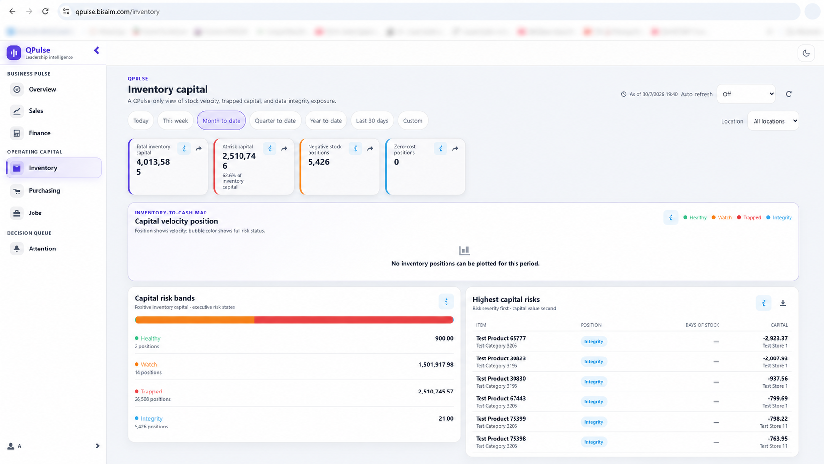This screenshot has height=464, width=824.
Task: Open the info icon on Total inventory capital
Action: tap(184, 148)
